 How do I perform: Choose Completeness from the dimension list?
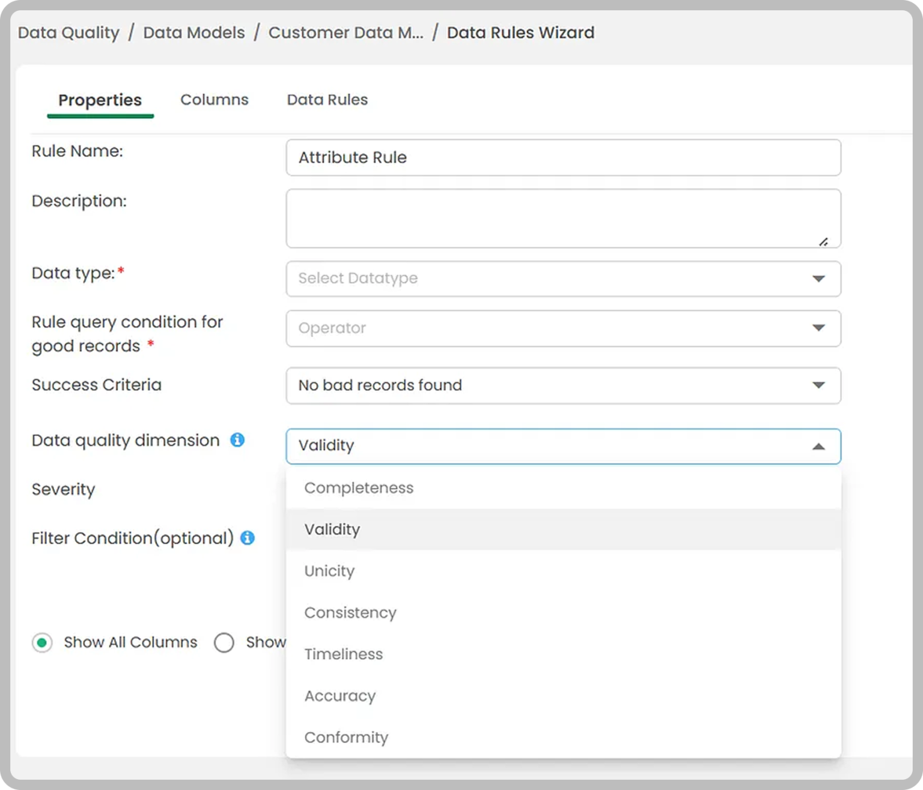(x=564, y=488)
